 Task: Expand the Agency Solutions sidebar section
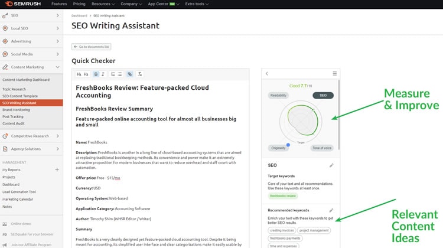pyautogui.click(x=58, y=149)
